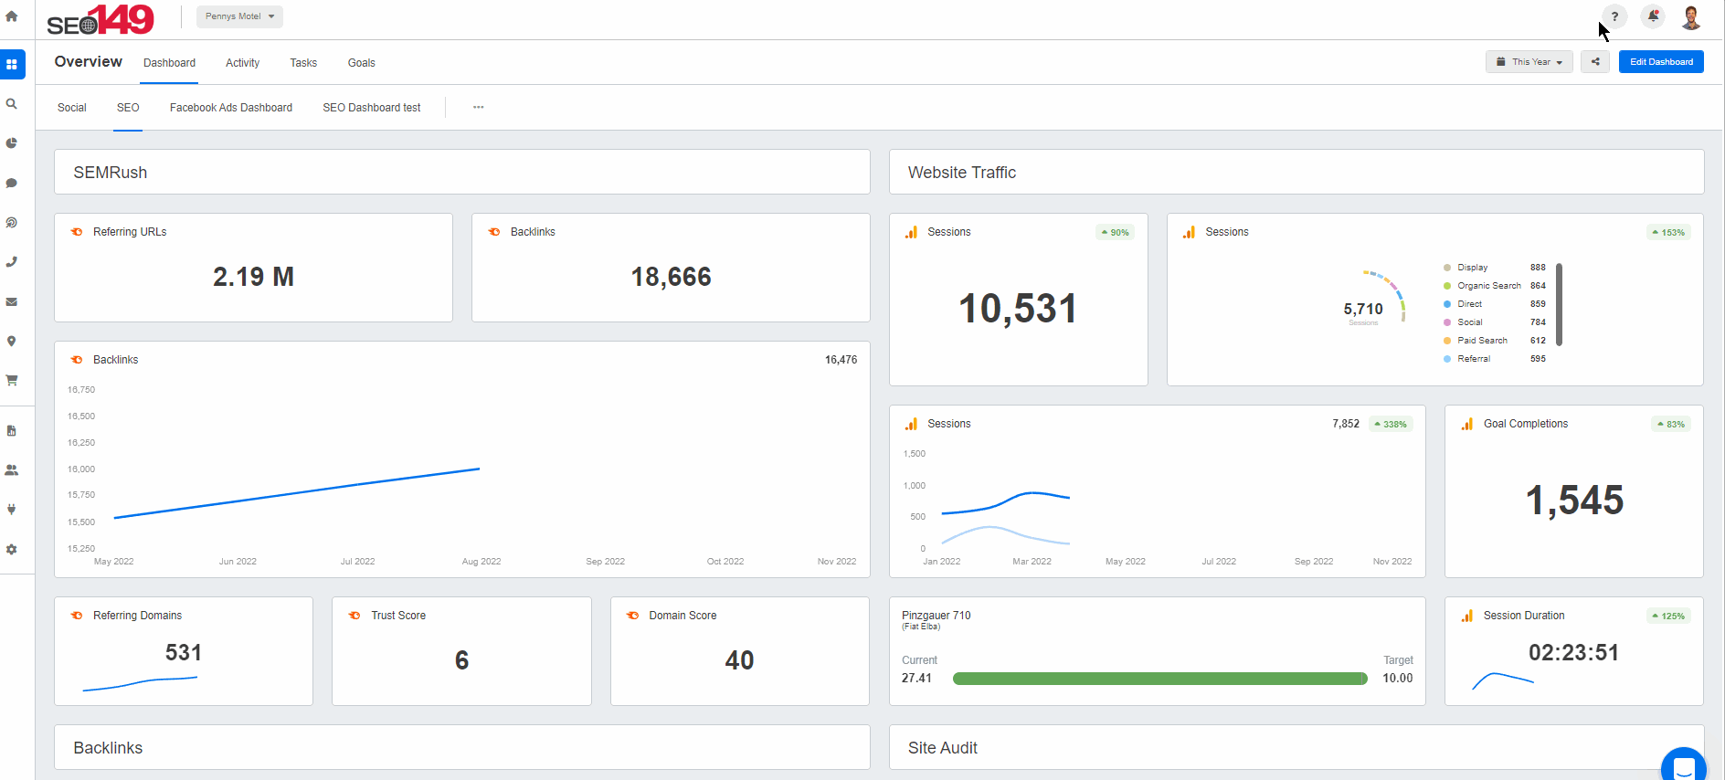Open the notifications bell icon
Screen dimensions: 1725x780
(x=1653, y=16)
